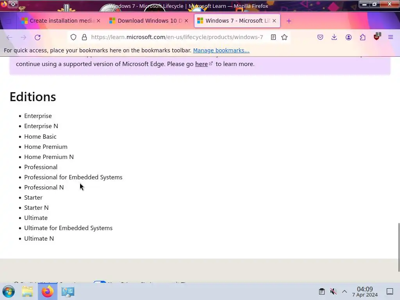Open the Downloads panel icon
The width and height of the screenshot is (400, 300).
(334, 37)
